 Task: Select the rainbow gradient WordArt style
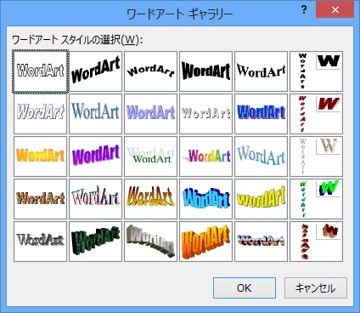pyautogui.click(x=205, y=156)
